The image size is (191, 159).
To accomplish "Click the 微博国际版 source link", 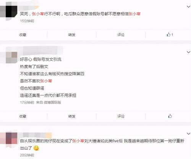I will tap(52, 102).
